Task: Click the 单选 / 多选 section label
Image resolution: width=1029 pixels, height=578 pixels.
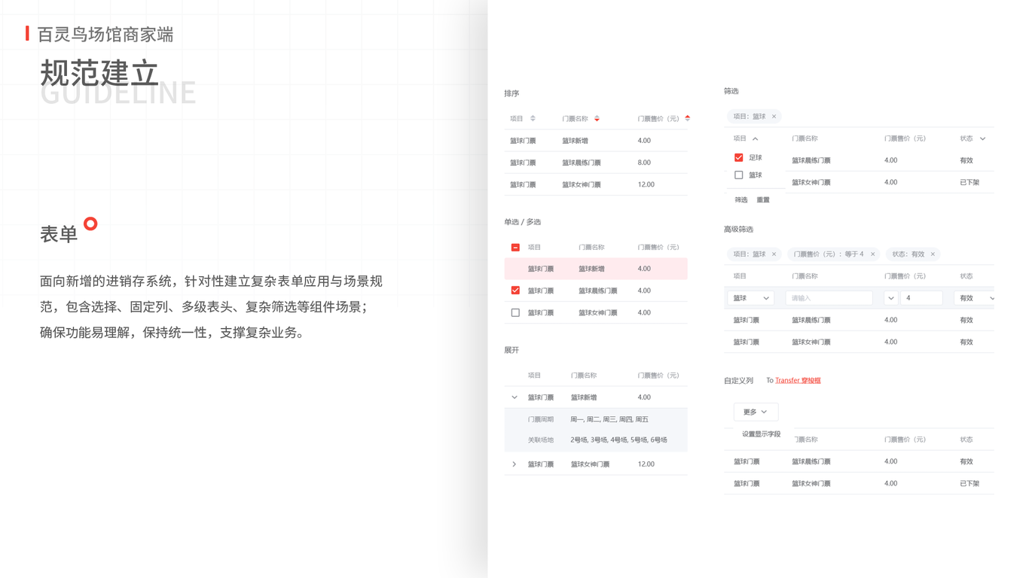Action: (x=523, y=223)
